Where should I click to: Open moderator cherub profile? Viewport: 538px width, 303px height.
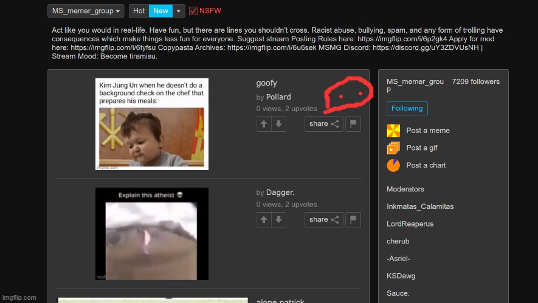coord(398,241)
